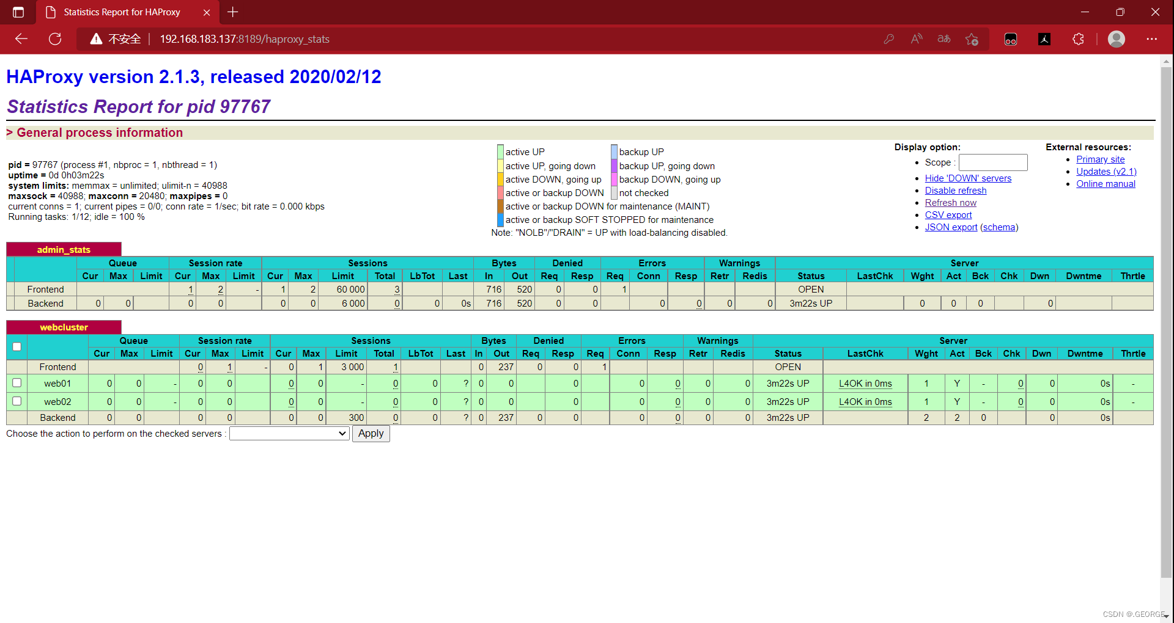The image size is (1174, 623).
Task: Open the Online manual link
Action: 1106,184
